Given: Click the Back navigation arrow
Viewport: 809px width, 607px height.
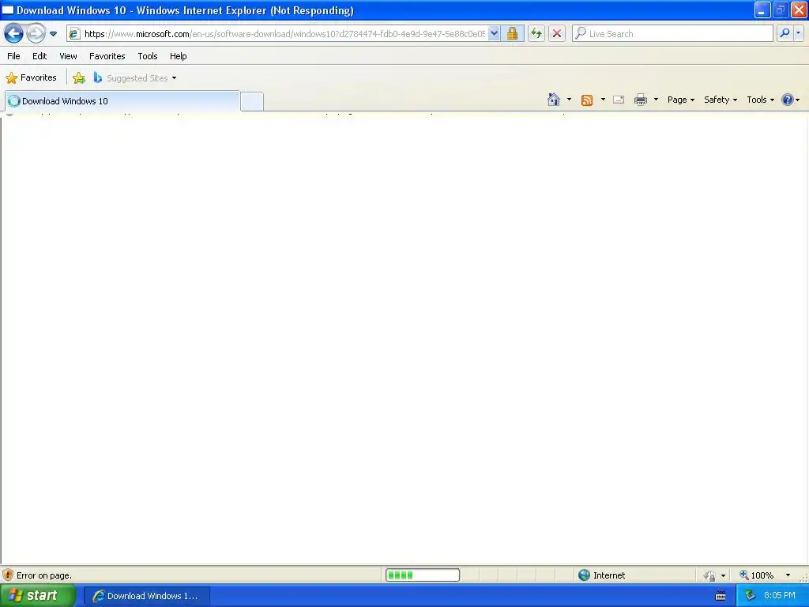Looking at the screenshot, I should coord(13,34).
